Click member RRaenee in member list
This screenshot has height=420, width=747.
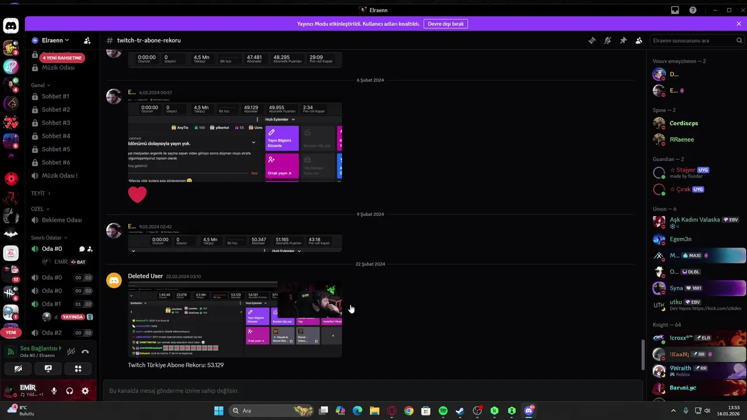[682, 139]
